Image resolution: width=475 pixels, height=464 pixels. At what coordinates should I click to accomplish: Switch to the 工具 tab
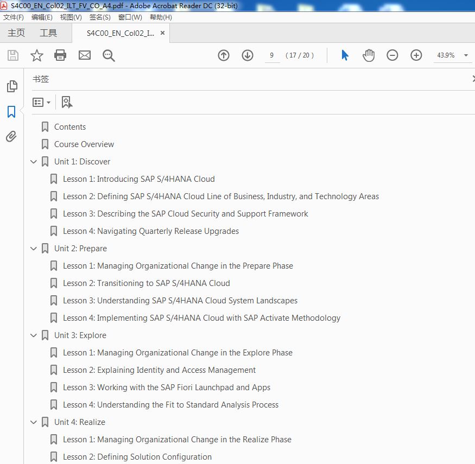pyautogui.click(x=48, y=33)
